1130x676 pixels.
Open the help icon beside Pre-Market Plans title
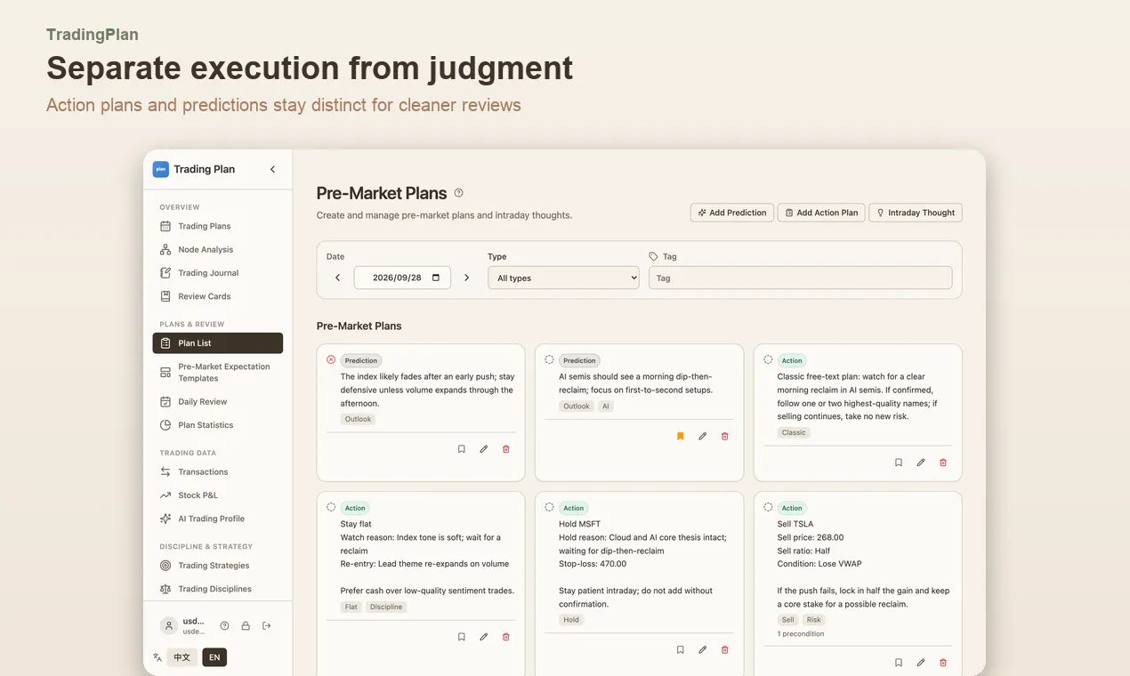tap(459, 193)
